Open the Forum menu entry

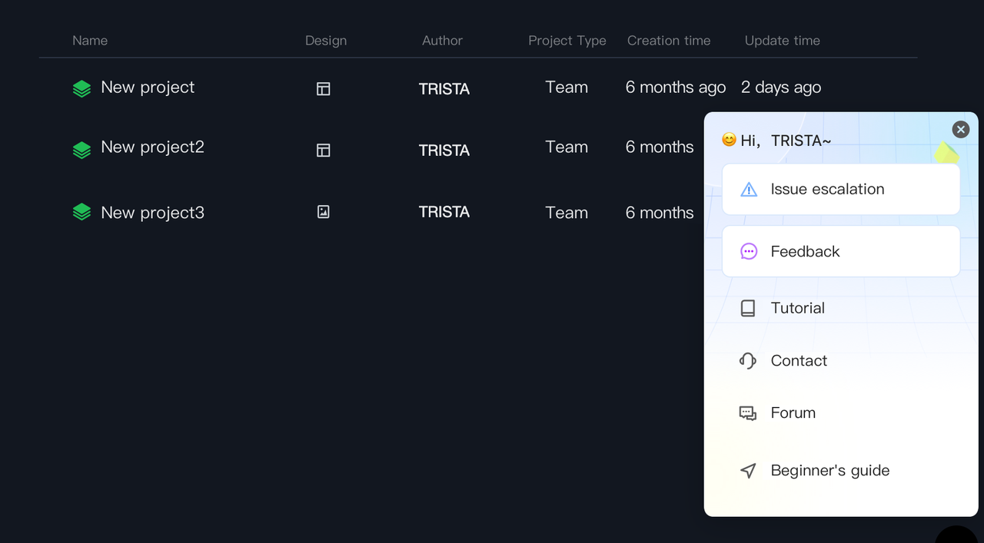[793, 413]
